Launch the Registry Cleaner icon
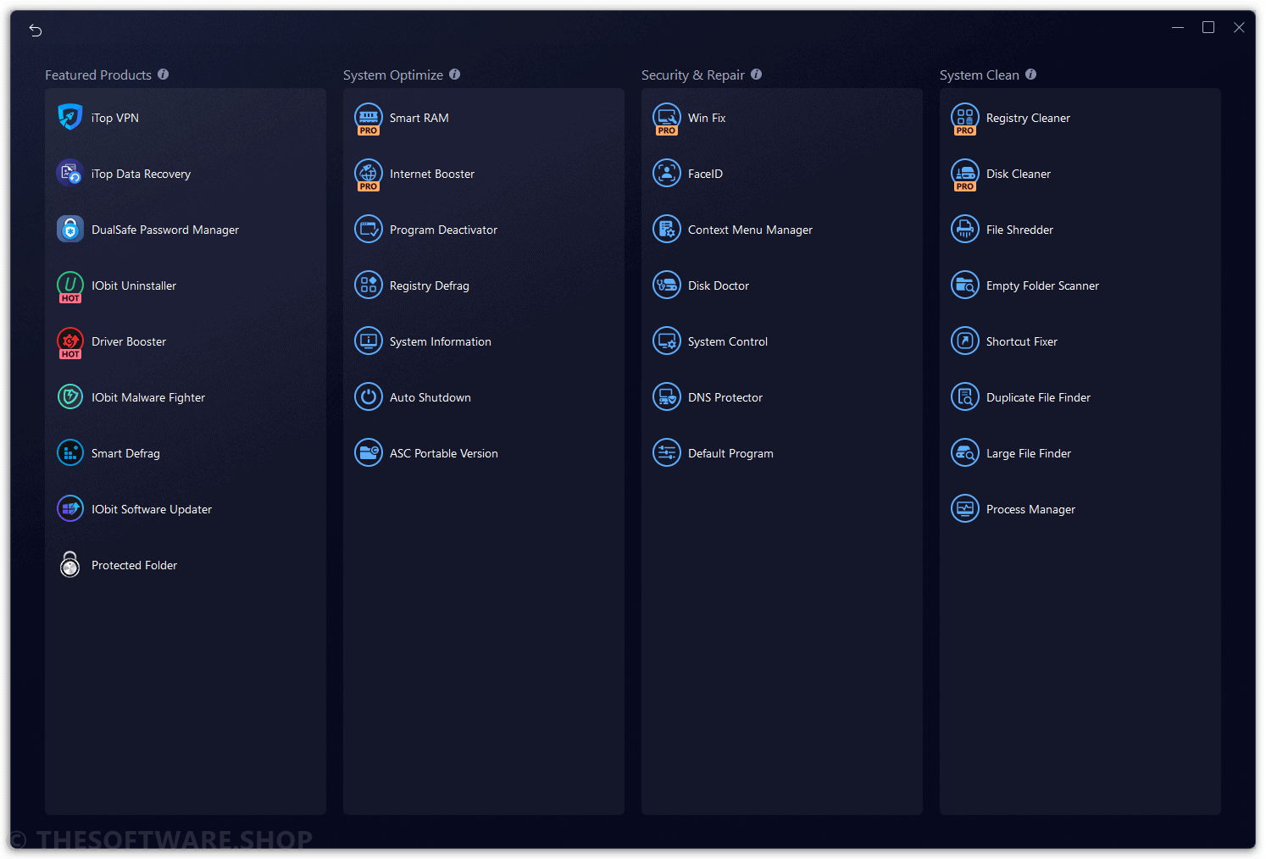Screen dimensions: 1266x859 click(x=965, y=119)
